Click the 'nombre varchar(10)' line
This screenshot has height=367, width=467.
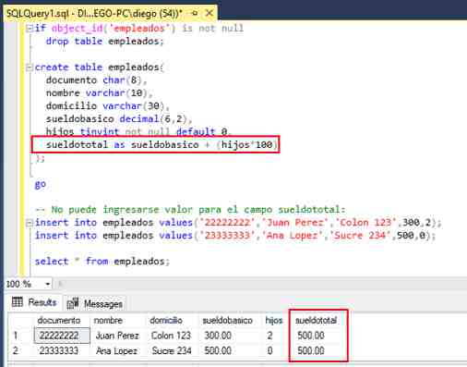99,93
